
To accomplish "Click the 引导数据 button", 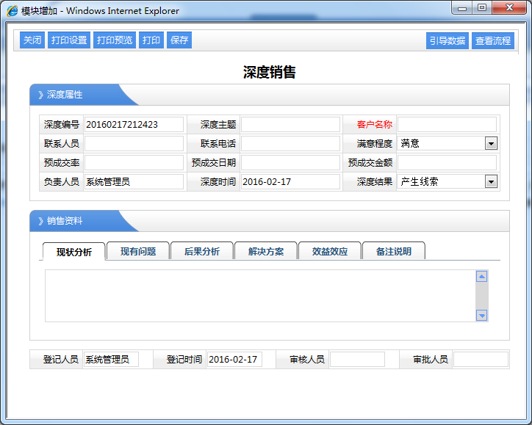I will [x=447, y=41].
